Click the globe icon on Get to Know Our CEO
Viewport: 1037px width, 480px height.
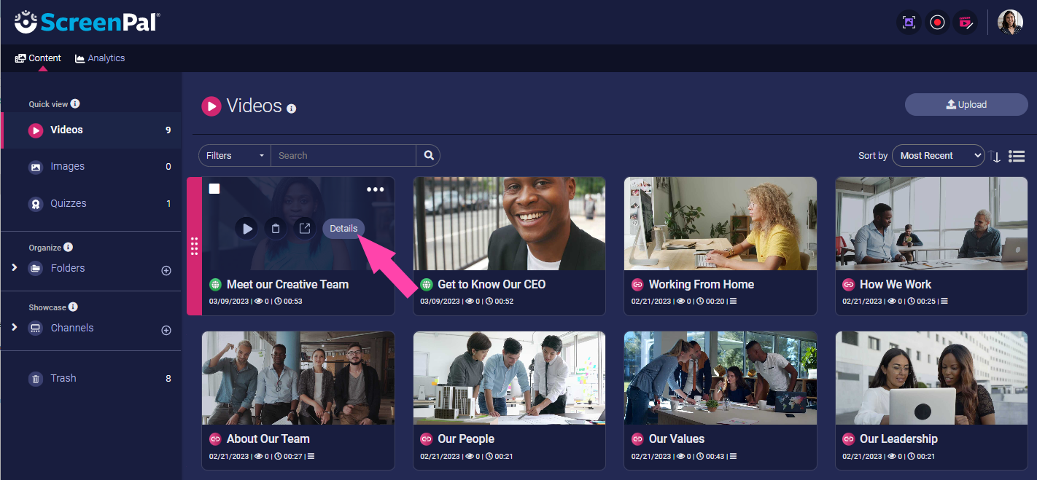tap(427, 285)
